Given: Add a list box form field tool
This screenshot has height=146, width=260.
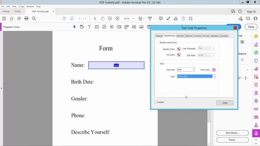Looking at the screenshot, I should pyautogui.click(x=119, y=27).
